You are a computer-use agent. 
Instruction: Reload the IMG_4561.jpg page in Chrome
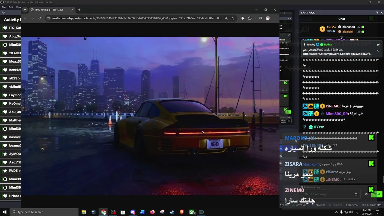pos(40,18)
